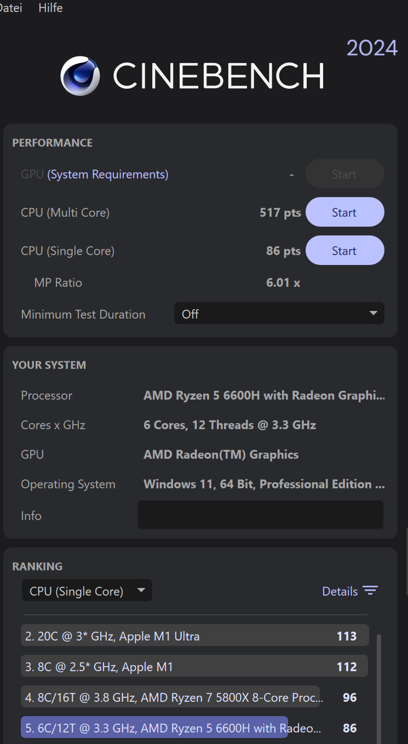
Task: Start the CPU Single Core benchmark
Action: coord(344,251)
